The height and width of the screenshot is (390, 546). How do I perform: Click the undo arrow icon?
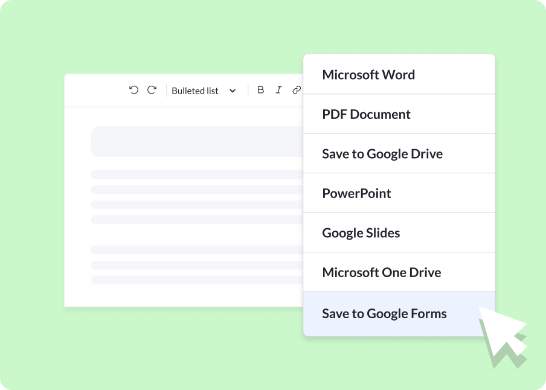pos(133,90)
